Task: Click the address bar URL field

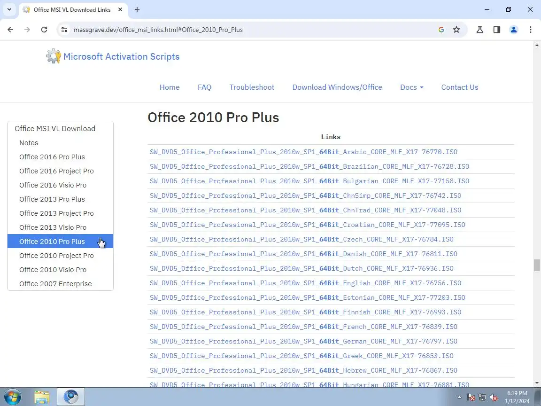Action: click(252, 30)
